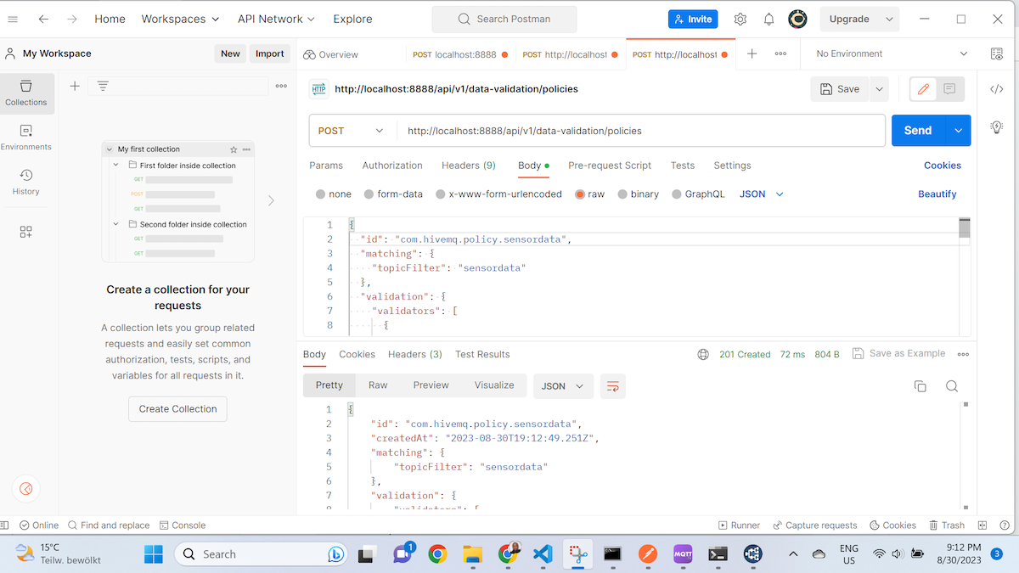Open Settings gear icon in header
Viewport: 1019px width, 573px height.
(x=740, y=19)
